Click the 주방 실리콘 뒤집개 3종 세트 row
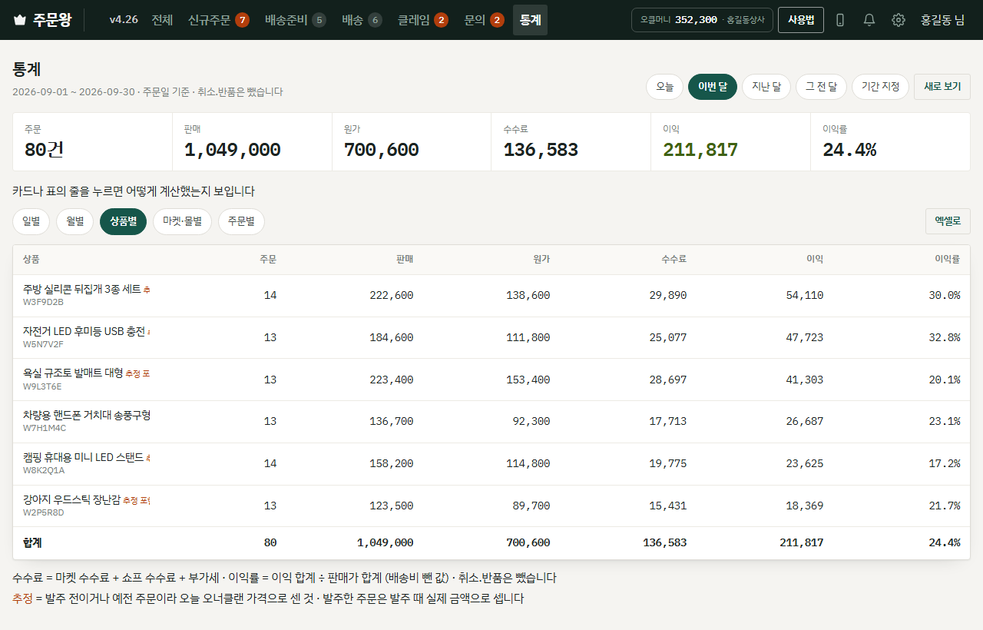 (x=491, y=296)
